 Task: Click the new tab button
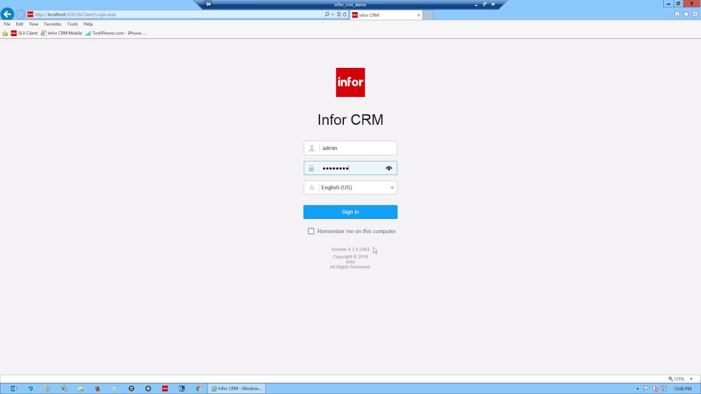point(428,15)
